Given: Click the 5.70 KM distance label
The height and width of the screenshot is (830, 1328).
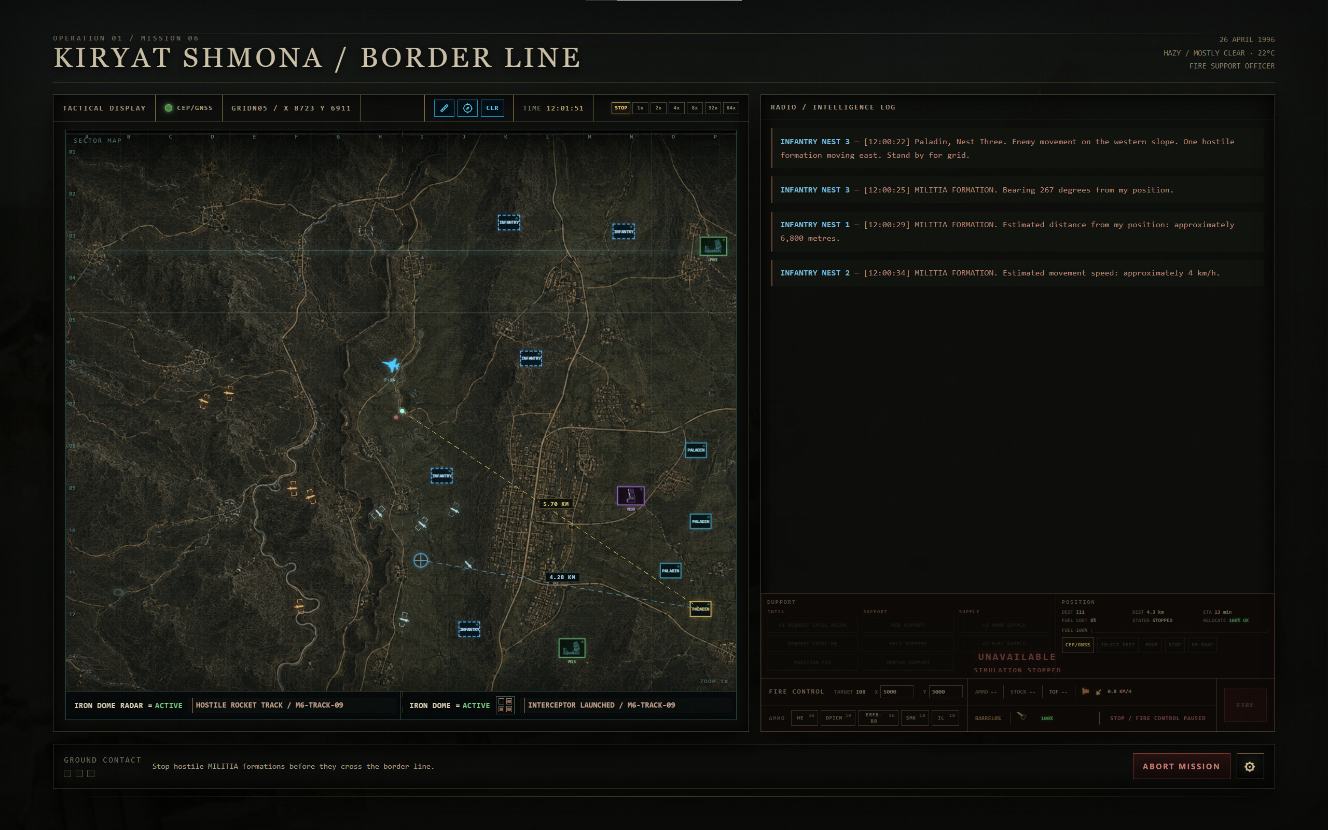Looking at the screenshot, I should pos(556,504).
